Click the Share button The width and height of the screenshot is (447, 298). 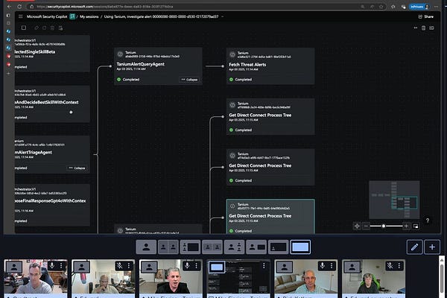click(x=425, y=16)
